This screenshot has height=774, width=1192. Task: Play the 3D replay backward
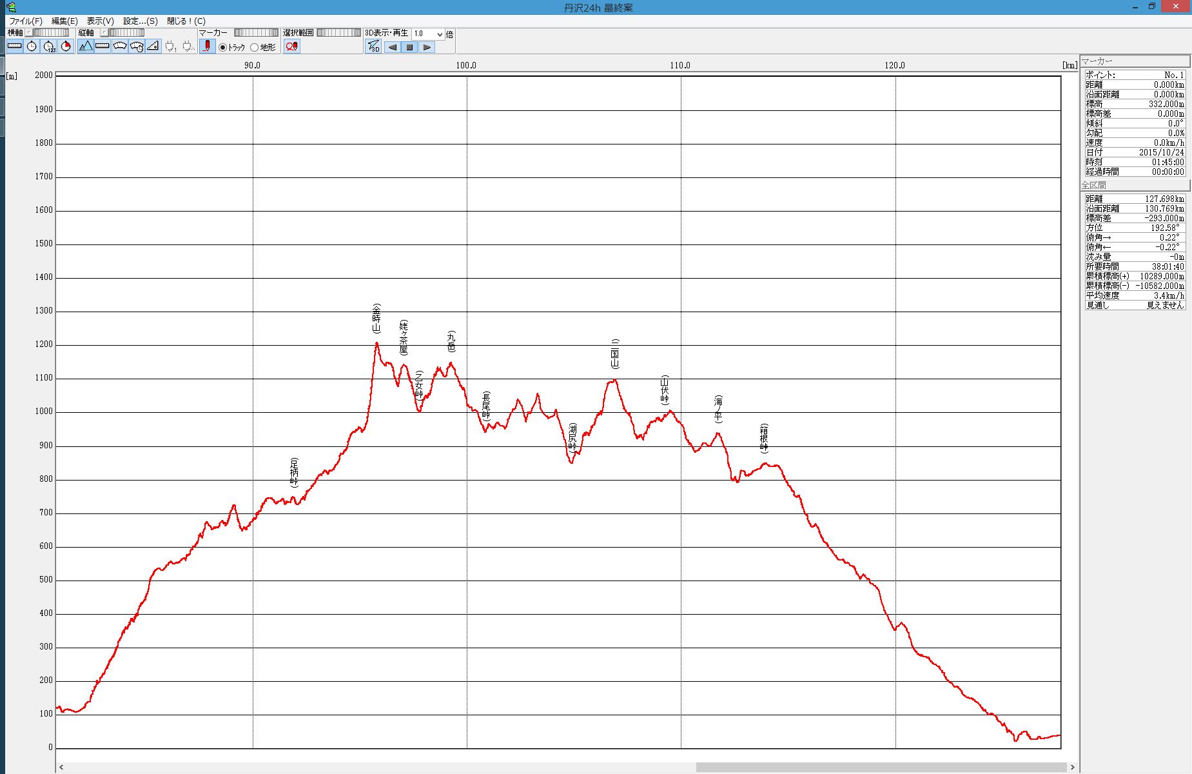coord(392,47)
